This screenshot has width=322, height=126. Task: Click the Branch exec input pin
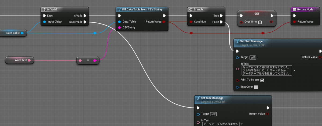pos(191,16)
